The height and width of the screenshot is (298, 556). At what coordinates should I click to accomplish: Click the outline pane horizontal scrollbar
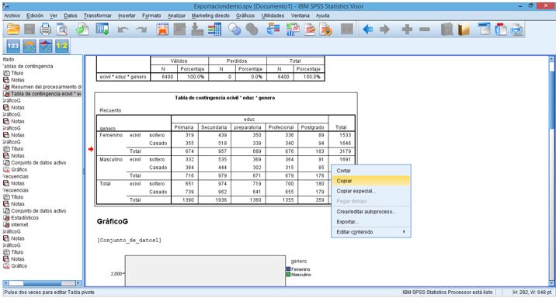[x=42, y=283]
